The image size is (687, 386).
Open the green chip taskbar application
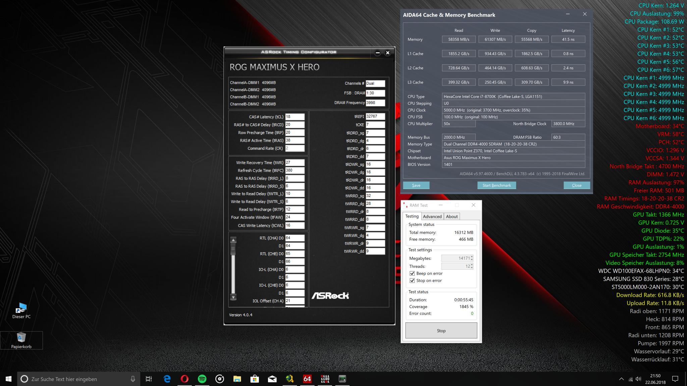[x=342, y=379]
